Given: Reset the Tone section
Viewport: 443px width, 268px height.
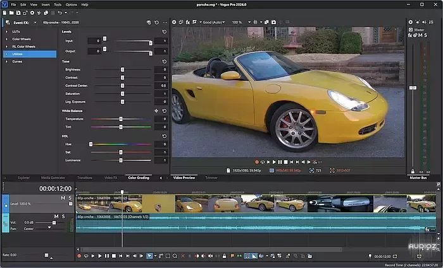Looking at the screenshot, I should [x=164, y=61].
